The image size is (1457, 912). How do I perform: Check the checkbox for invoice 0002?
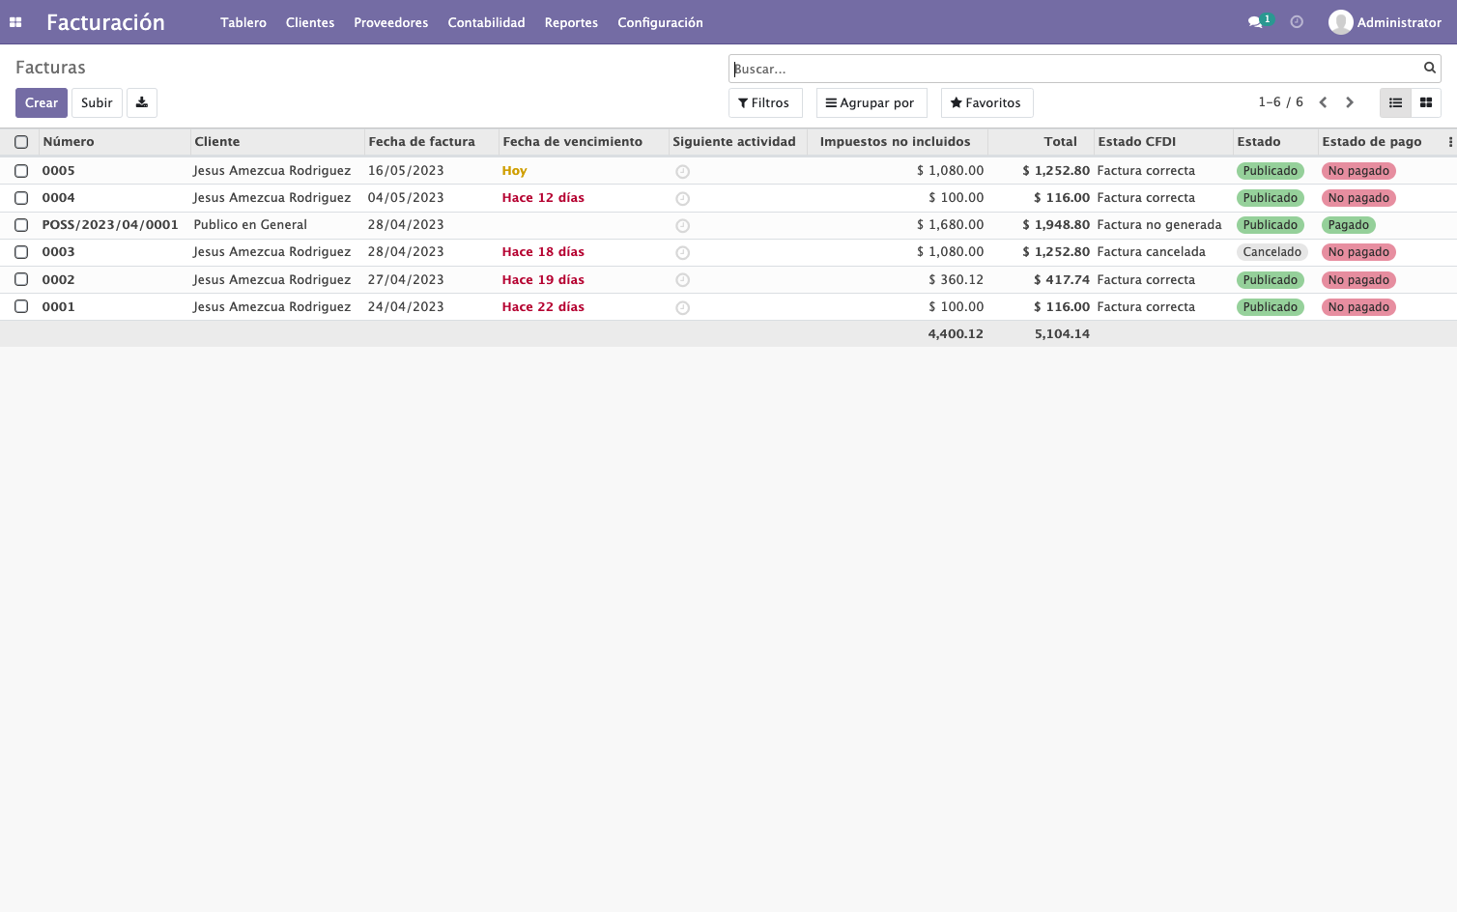pyautogui.click(x=21, y=280)
